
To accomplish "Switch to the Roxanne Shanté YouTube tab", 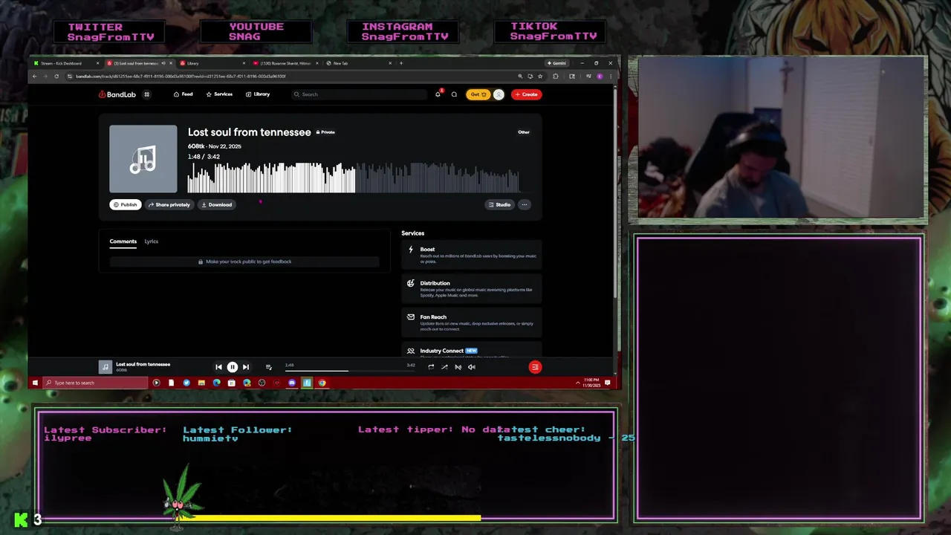I will (x=284, y=63).
